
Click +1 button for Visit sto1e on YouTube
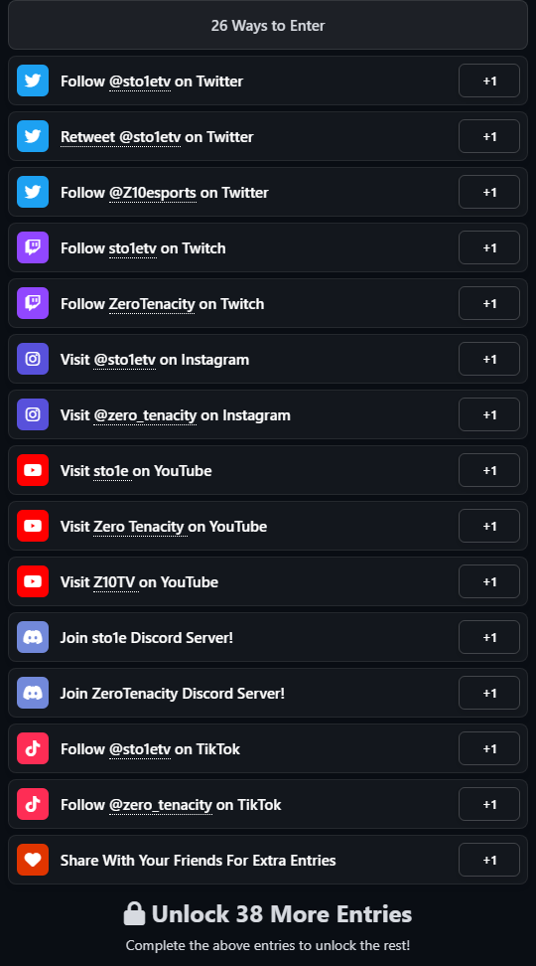489,470
